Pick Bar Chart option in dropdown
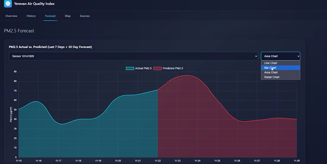 281,68
